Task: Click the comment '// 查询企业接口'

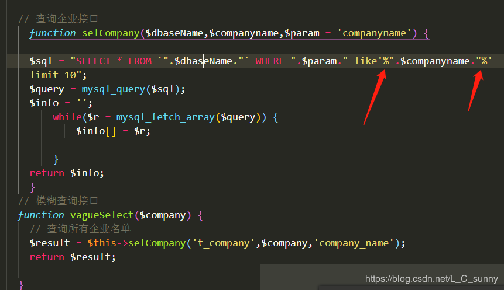Action: tap(58, 19)
